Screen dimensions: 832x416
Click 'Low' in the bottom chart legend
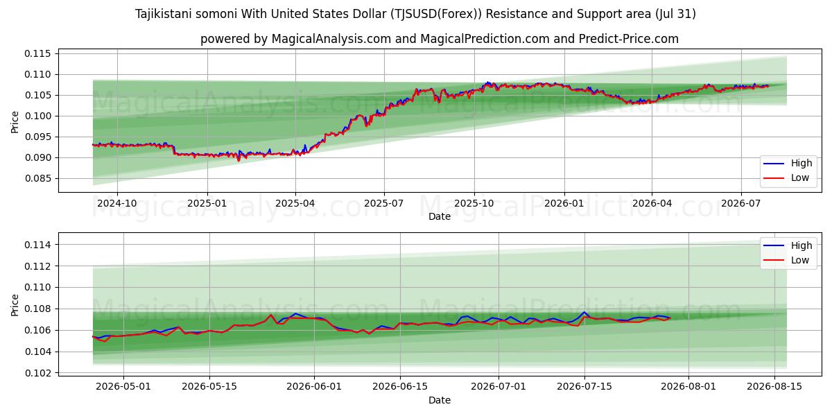point(800,260)
